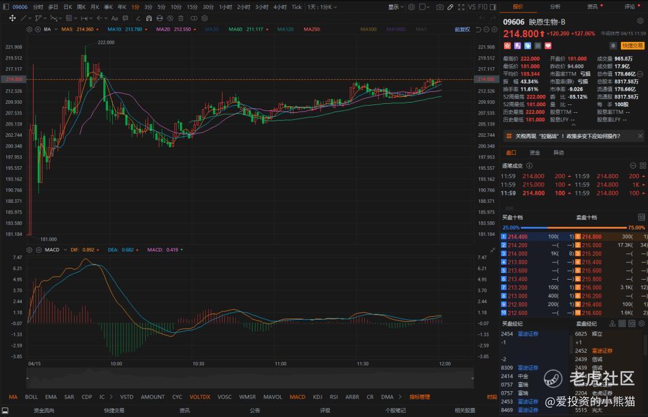Click the camera screenshot icon
648x417 pixels.
pos(440,7)
